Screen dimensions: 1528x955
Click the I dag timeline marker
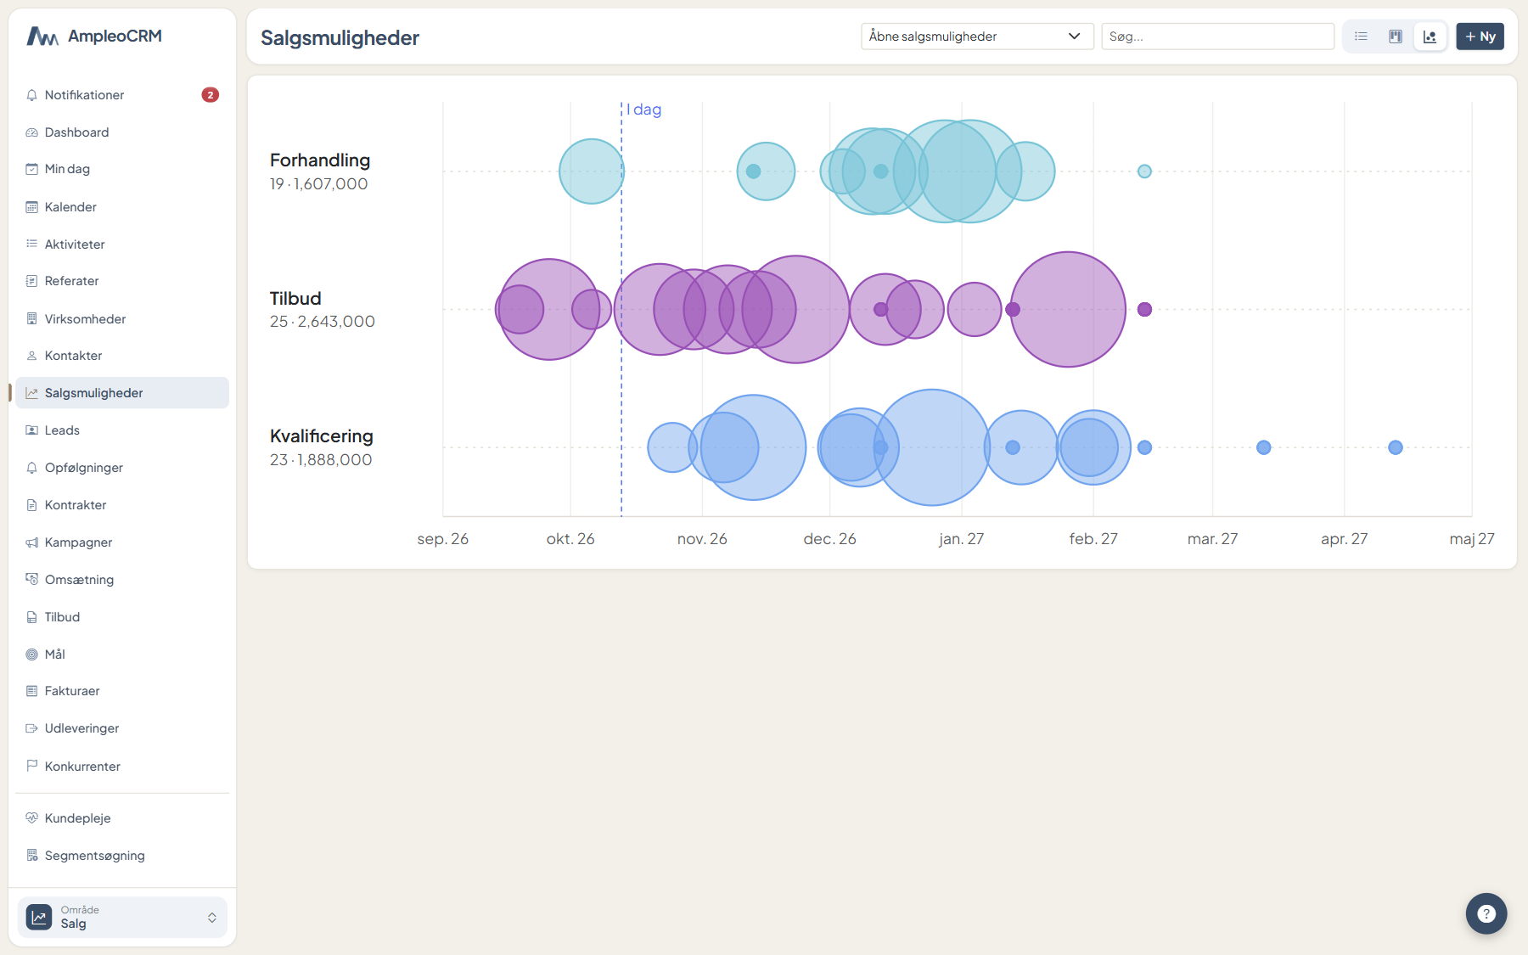(644, 110)
